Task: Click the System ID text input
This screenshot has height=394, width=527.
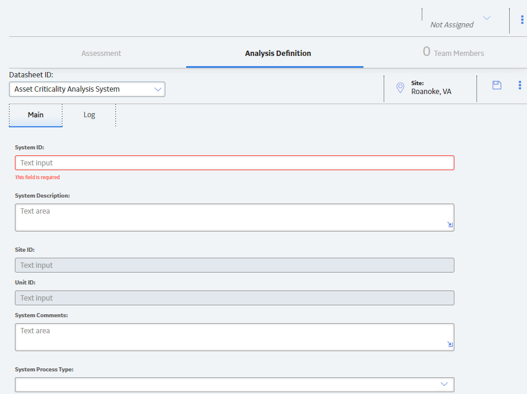Action: pos(234,162)
